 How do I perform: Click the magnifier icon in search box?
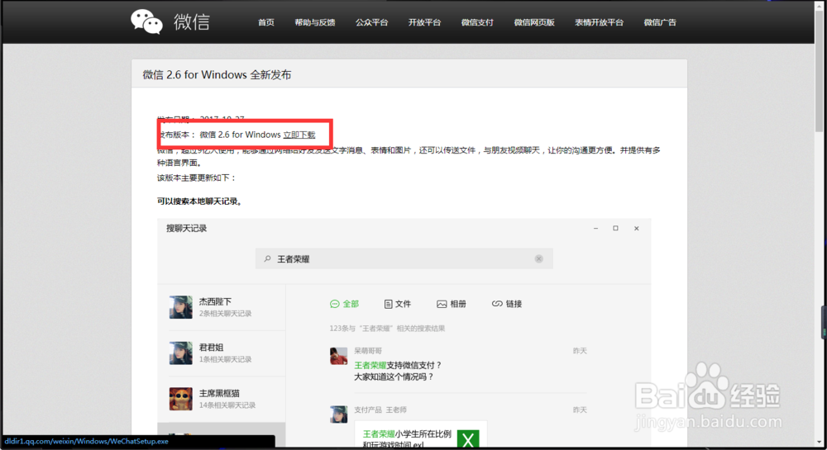pyautogui.click(x=267, y=259)
